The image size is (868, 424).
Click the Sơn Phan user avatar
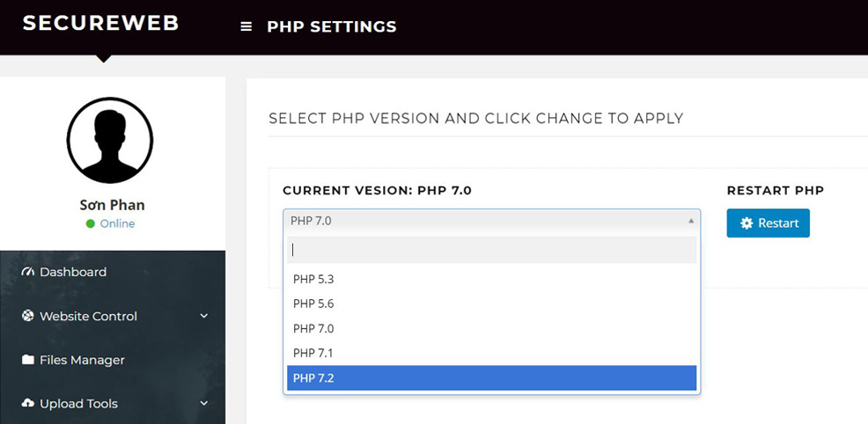(x=110, y=141)
